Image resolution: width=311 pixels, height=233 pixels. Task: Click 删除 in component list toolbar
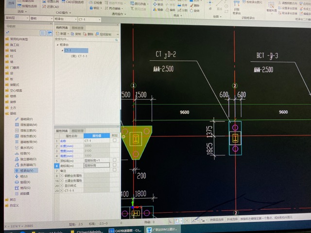pyautogui.click(x=88, y=34)
